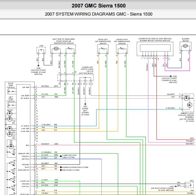This screenshot has width=196, height=195.
Task: Click the 'ORG 300' wire label
Action: [49, 166]
